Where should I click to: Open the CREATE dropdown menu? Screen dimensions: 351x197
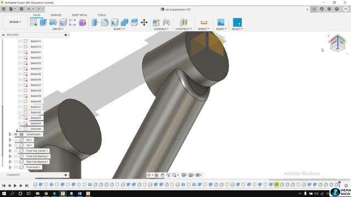[x=58, y=29]
